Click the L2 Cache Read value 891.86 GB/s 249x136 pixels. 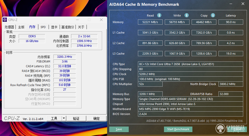[x=150, y=43]
